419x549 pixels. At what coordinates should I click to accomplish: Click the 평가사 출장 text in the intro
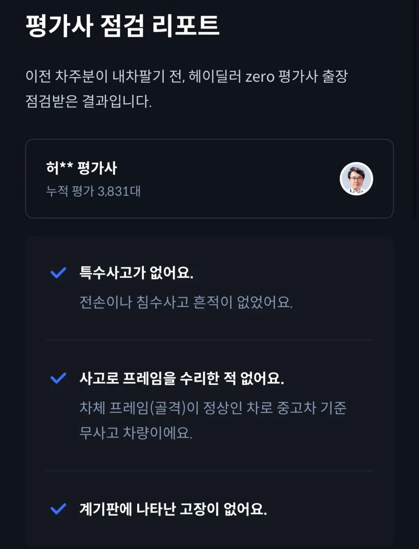pos(313,76)
